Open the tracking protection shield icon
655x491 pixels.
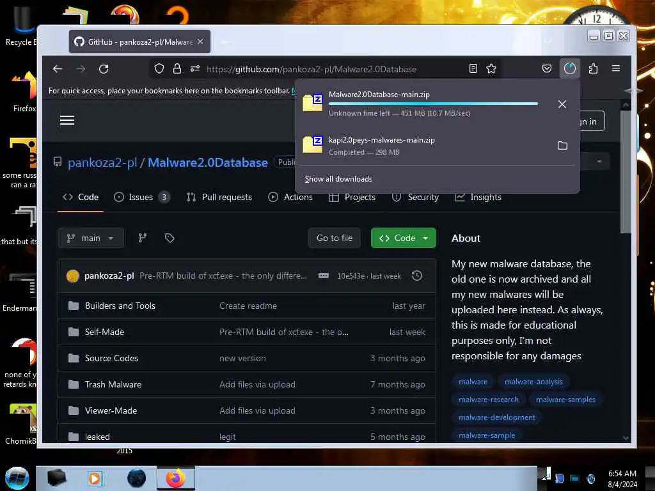point(159,69)
